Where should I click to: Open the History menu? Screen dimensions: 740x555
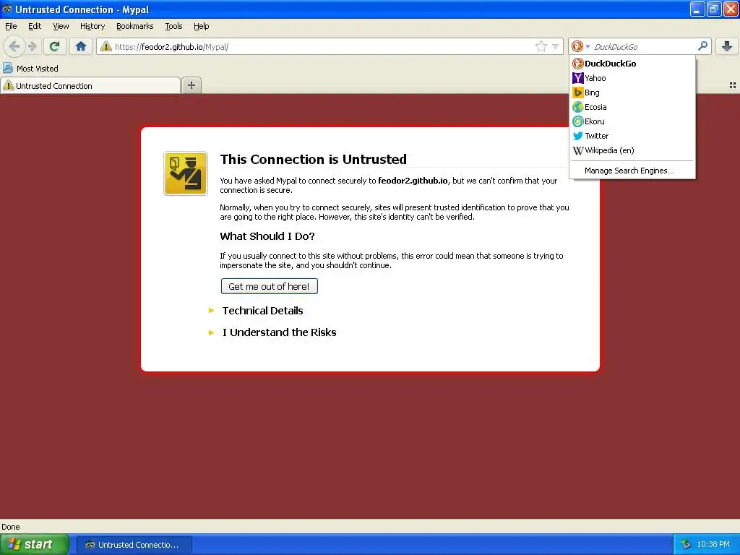(92, 26)
